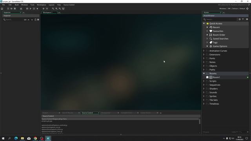Image resolution: width=251 pixels, height=141 pixels.
Task: Click the Asset Browser filter funnel icon
Action: click(243, 19)
